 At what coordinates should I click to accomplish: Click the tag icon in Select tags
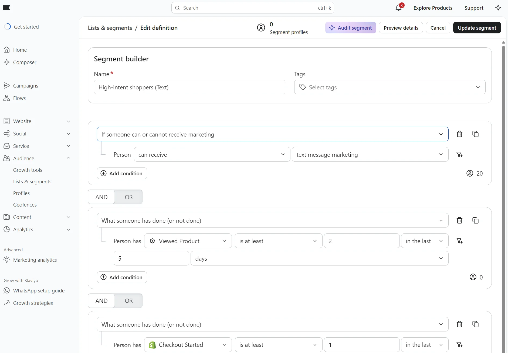pyautogui.click(x=303, y=87)
